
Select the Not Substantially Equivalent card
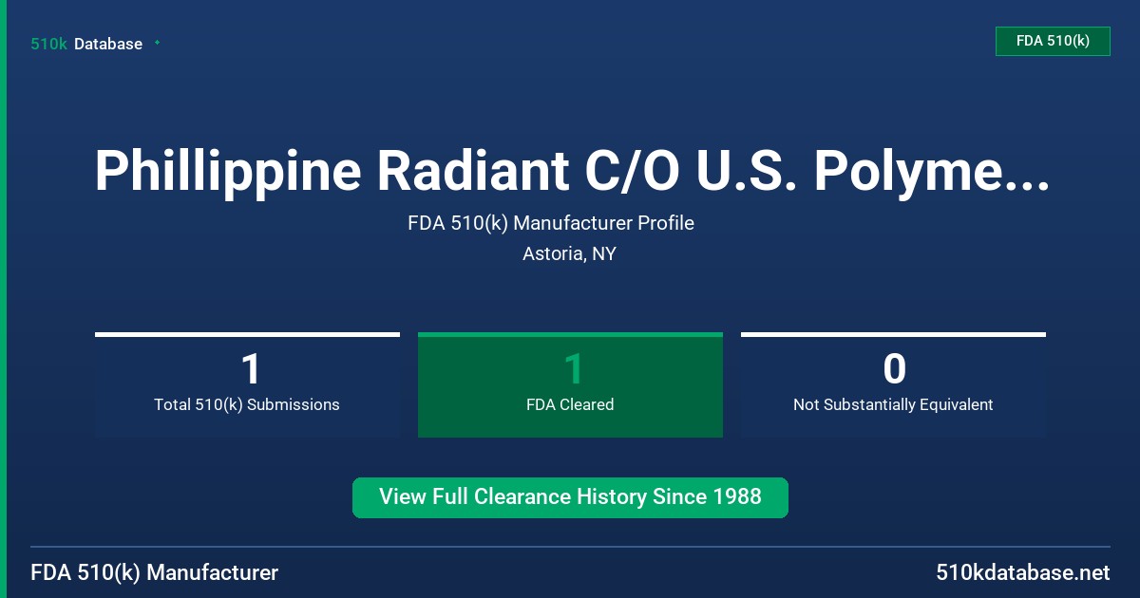tap(893, 384)
